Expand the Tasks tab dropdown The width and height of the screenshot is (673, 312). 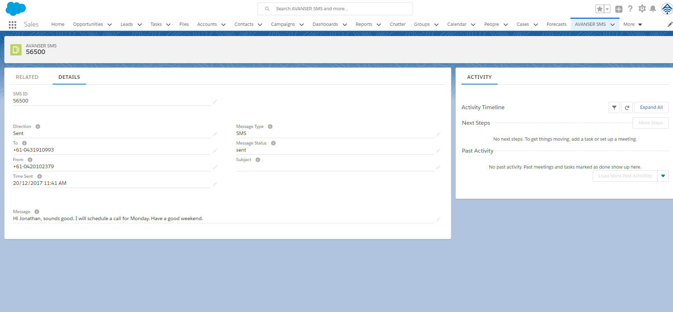coord(168,25)
